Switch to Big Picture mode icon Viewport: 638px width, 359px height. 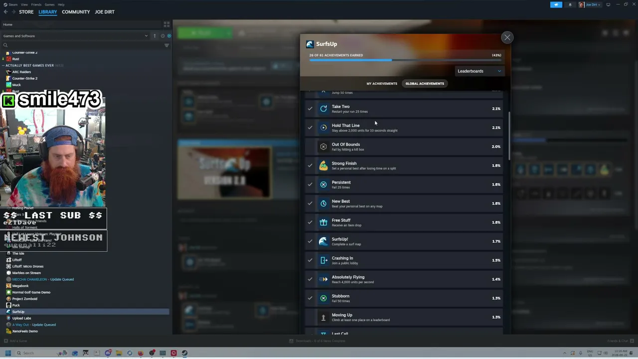coord(608,4)
